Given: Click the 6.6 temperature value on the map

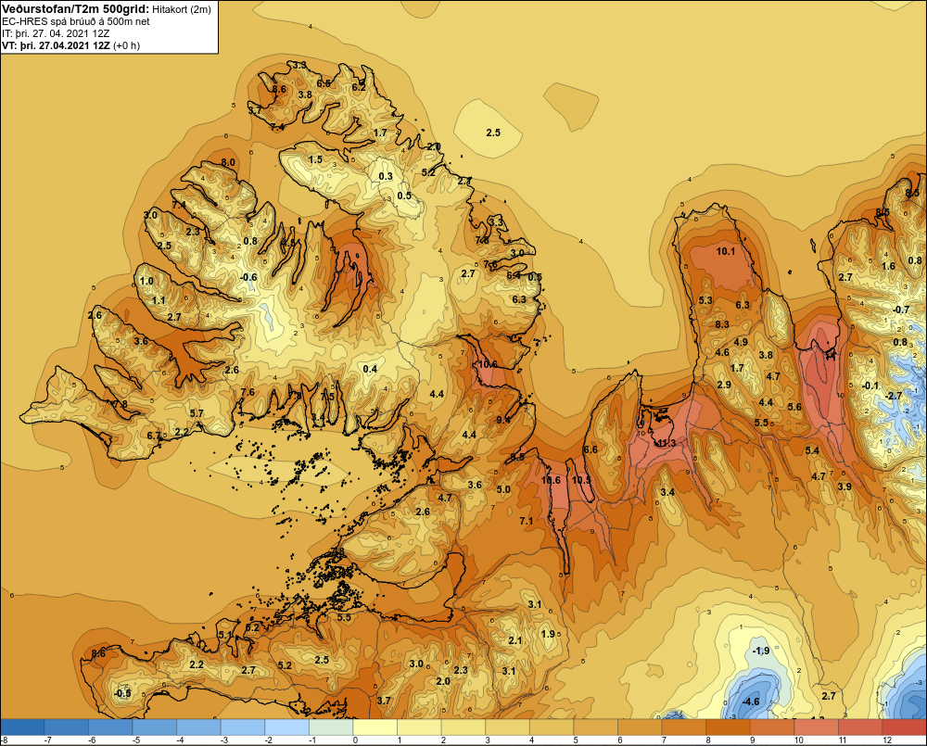Looking at the screenshot, I should pos(590,449).
